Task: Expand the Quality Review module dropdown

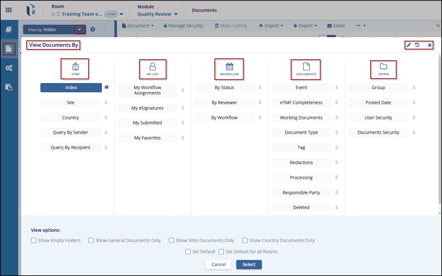Action: [x=176, y=14]
